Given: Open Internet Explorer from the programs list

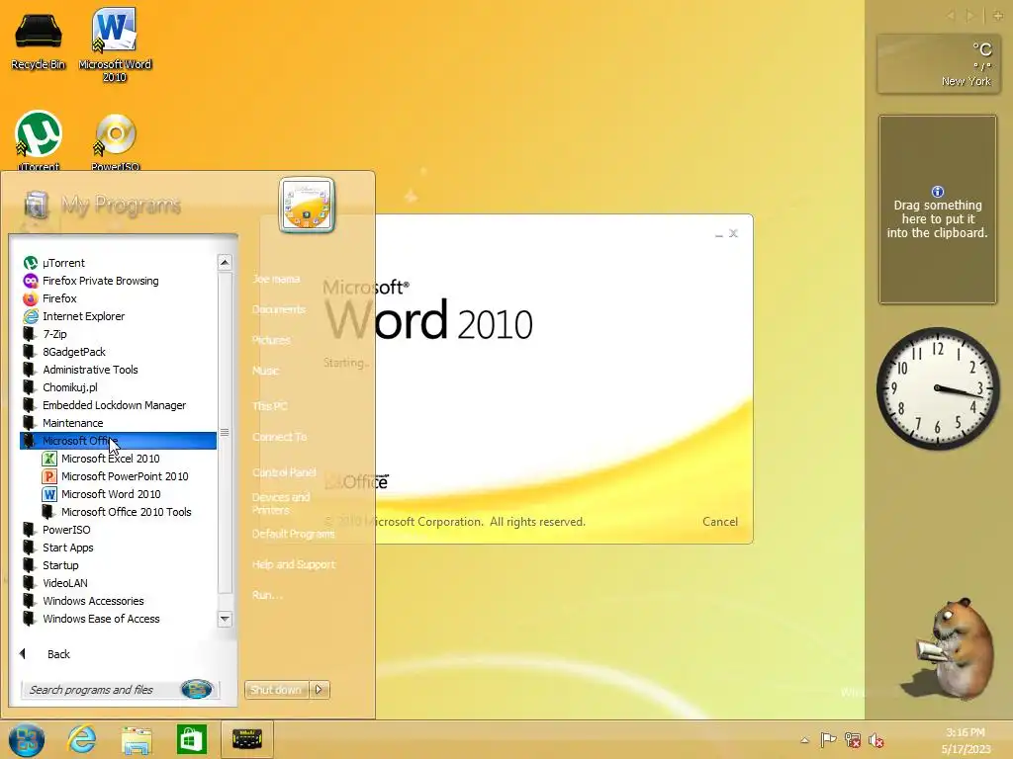Looking at the screenshot, I should coord(83,316).
